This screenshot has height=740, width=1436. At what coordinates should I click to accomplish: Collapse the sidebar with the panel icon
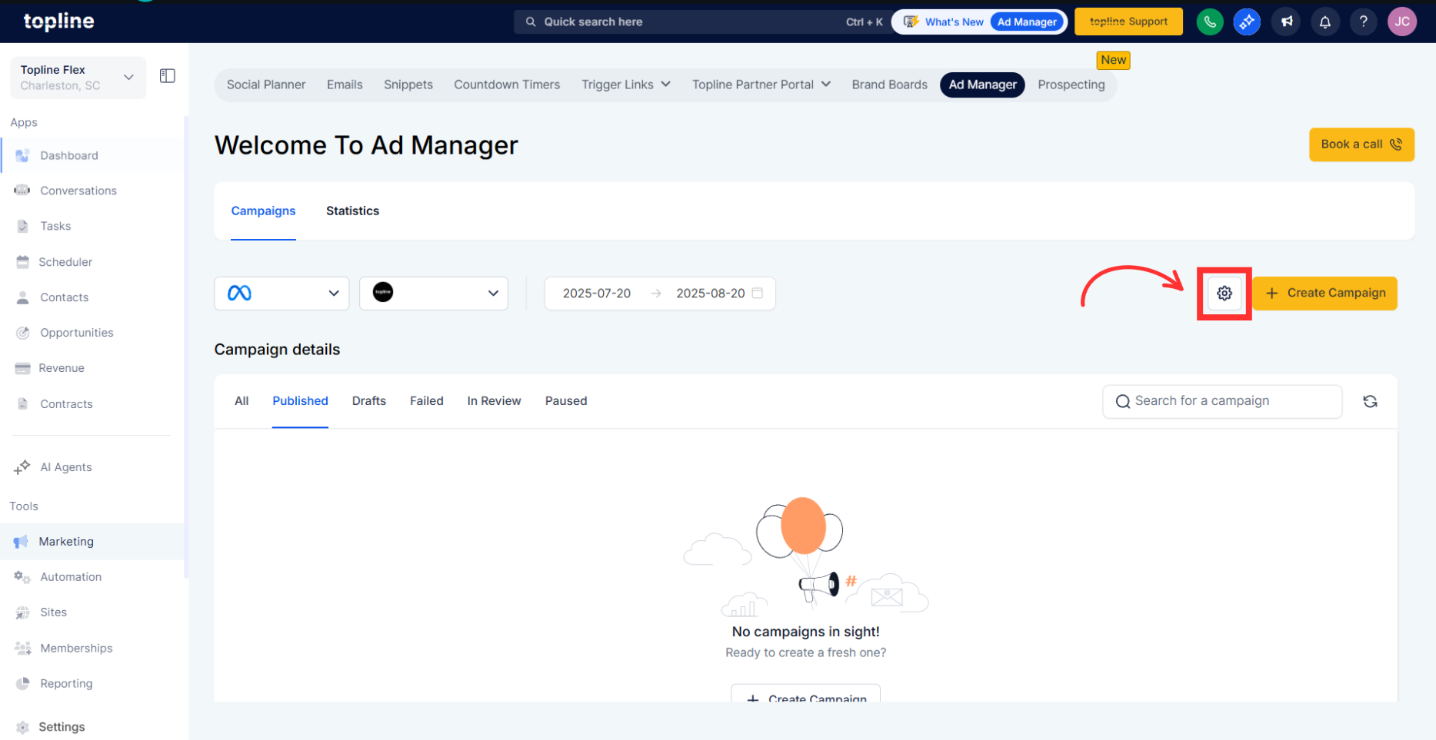pyautogui.click(x=168, y=76)
